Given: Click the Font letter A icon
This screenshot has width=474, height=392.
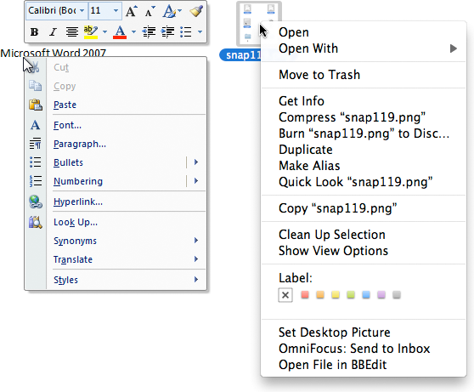Looking at the screenshot, I should [36, 125].
